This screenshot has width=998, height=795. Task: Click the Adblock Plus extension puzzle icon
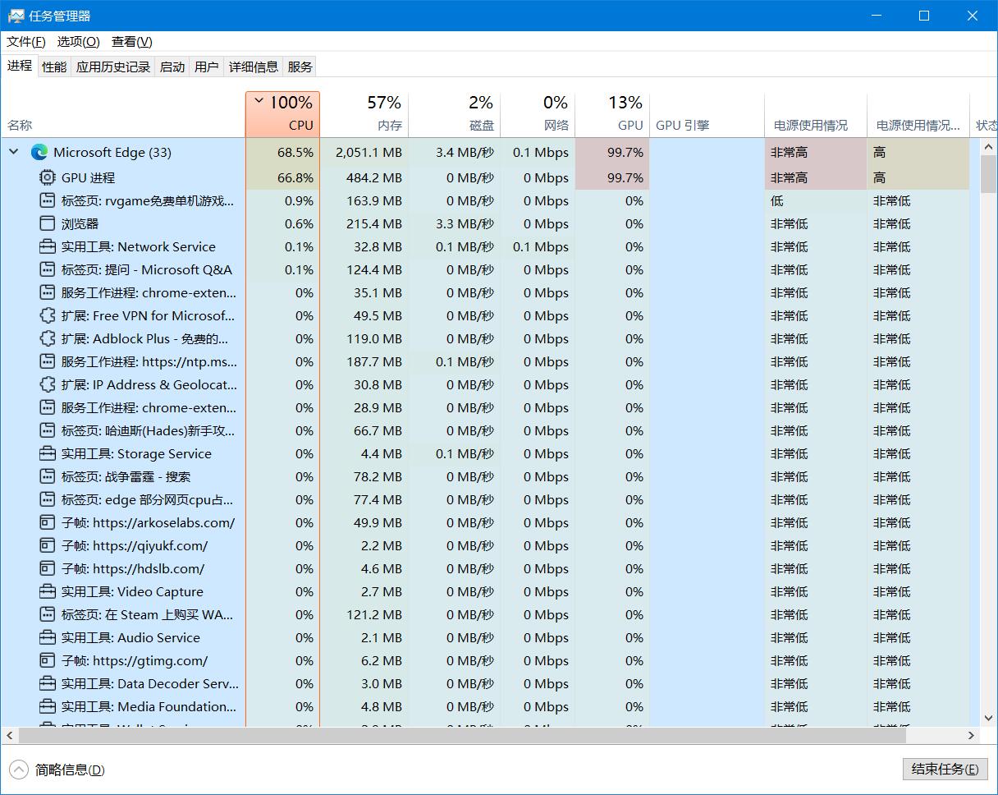(x=48, y=338)
